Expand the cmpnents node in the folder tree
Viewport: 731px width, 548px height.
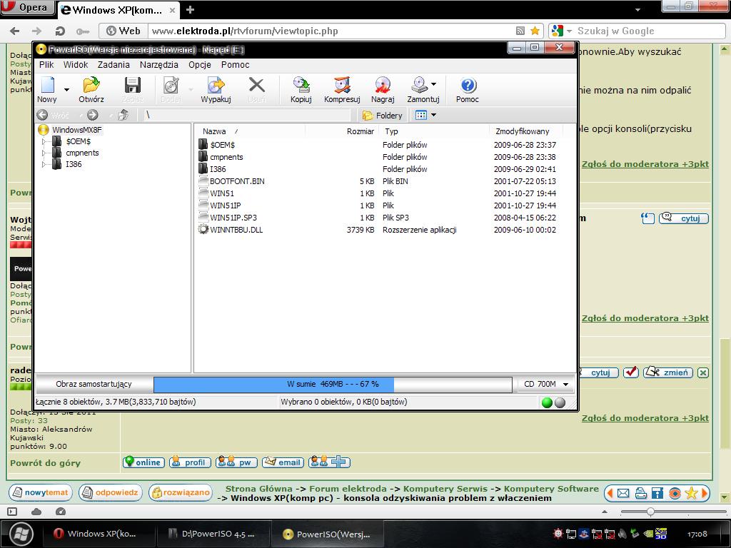(x=44, y=153)
